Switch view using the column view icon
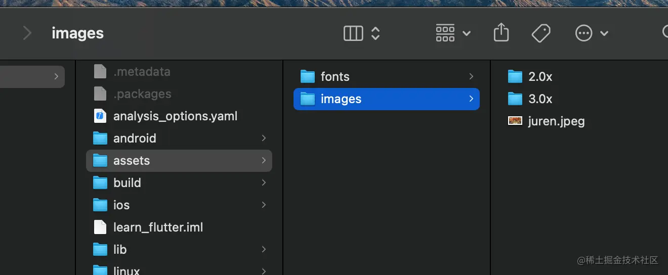This screenshot has width=668, height=275. pyautogui.click(x=353, y=33)
